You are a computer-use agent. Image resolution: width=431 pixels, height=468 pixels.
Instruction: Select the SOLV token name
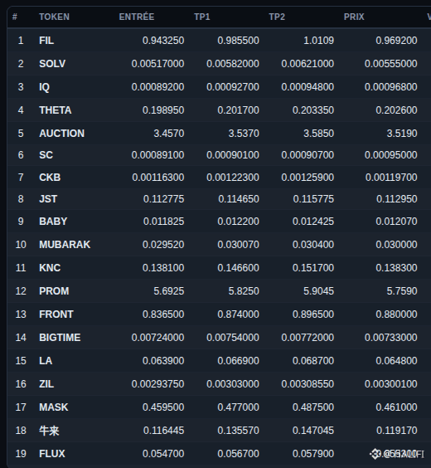(52, 64)
